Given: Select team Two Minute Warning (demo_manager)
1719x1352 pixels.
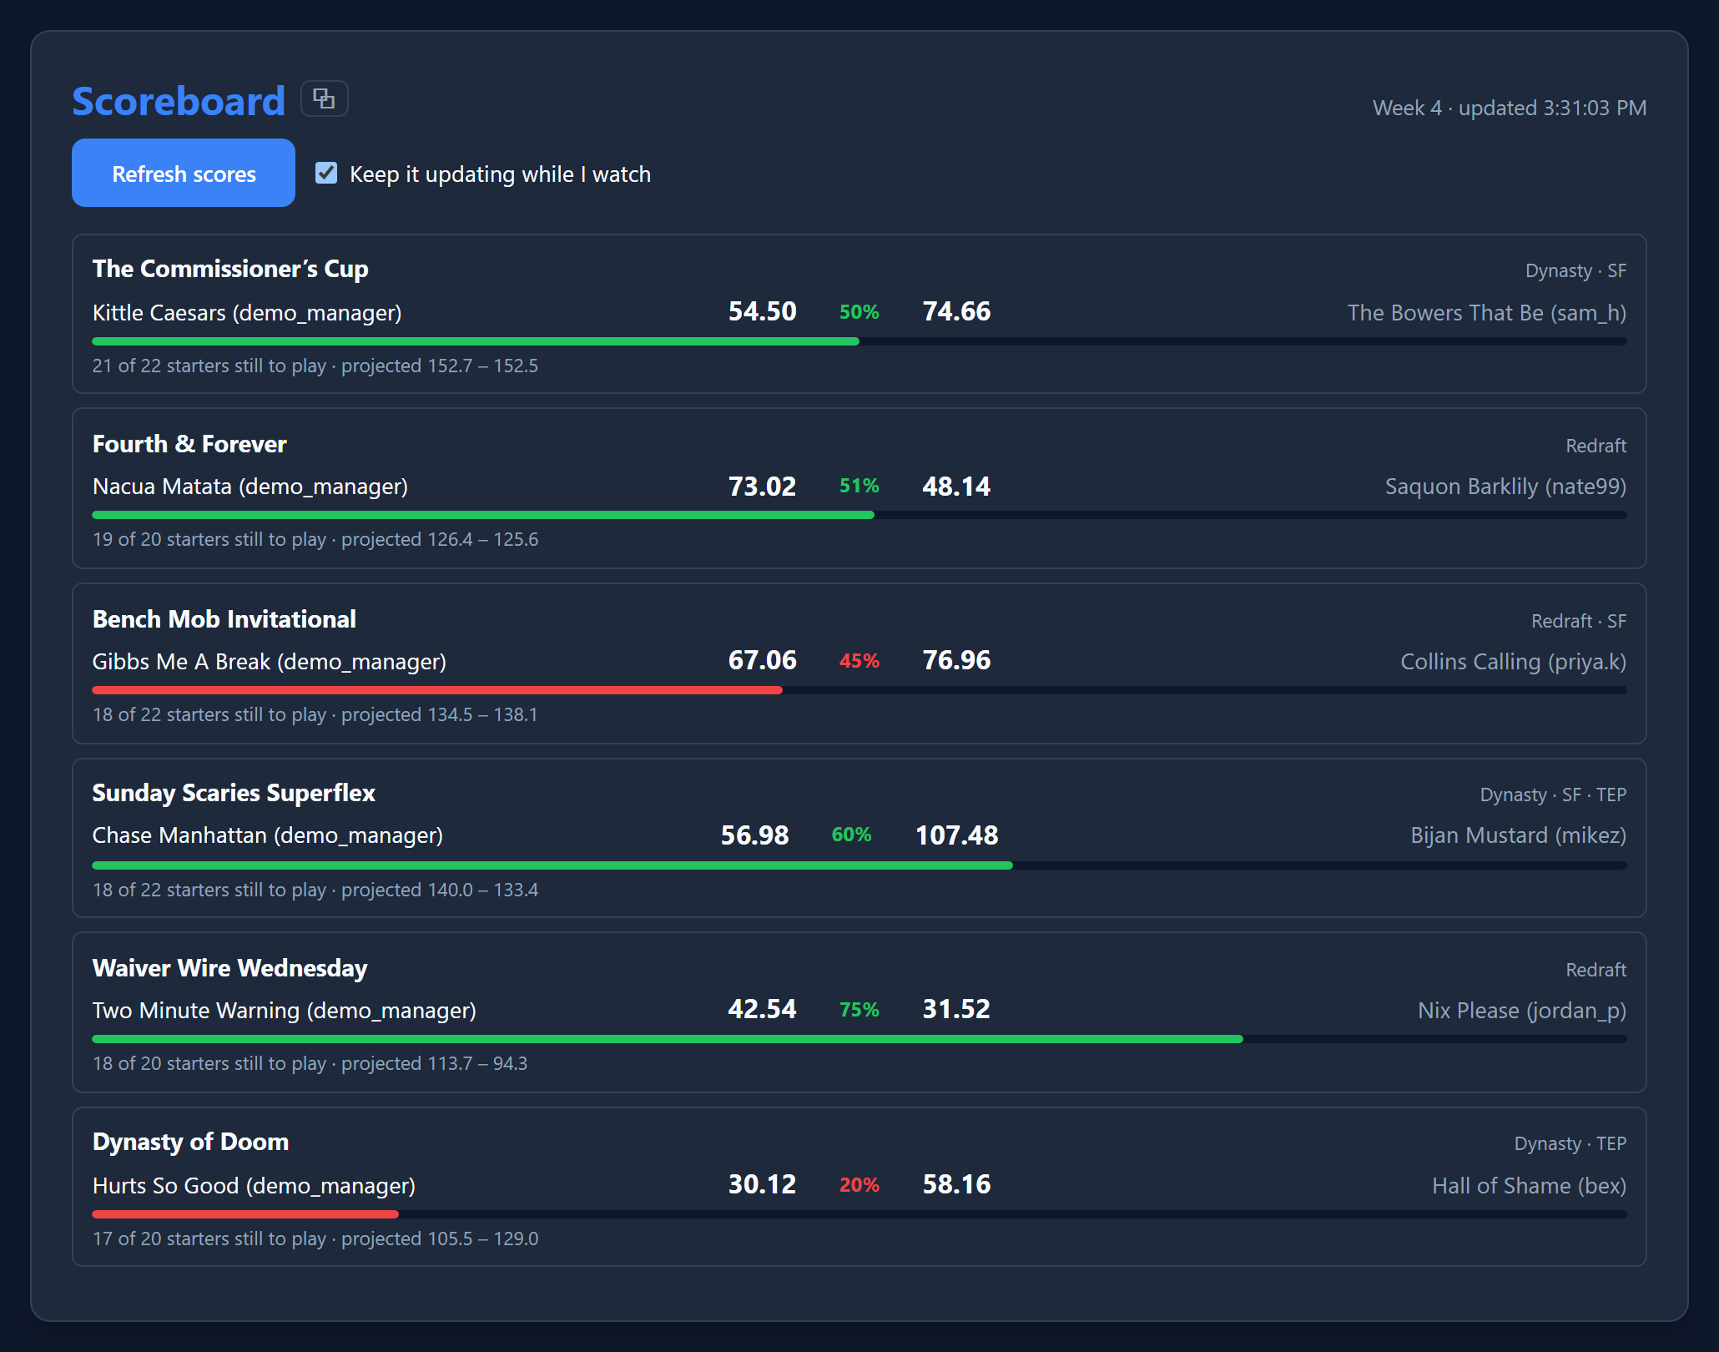Looking at the screenshot, I should (x=285, y=1011).
